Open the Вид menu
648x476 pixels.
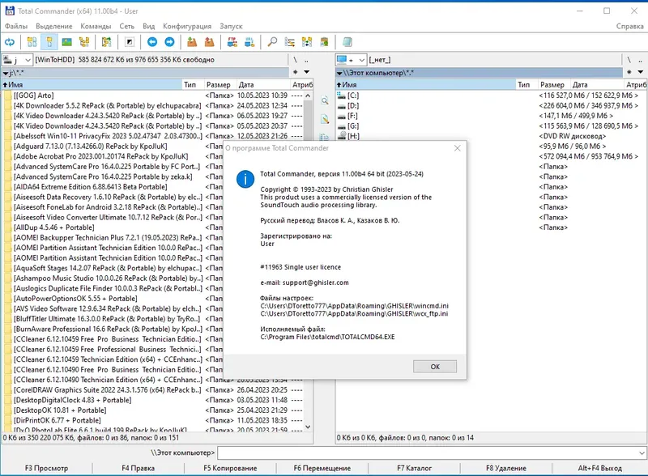148,26
